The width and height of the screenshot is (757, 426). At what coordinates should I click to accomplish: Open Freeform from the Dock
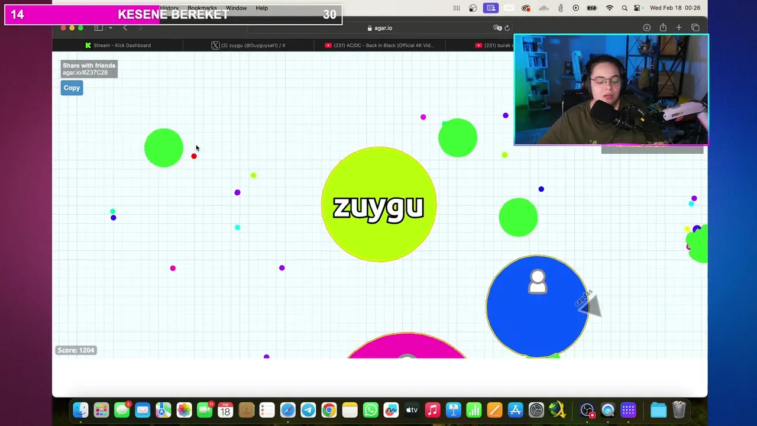point(391,409)
